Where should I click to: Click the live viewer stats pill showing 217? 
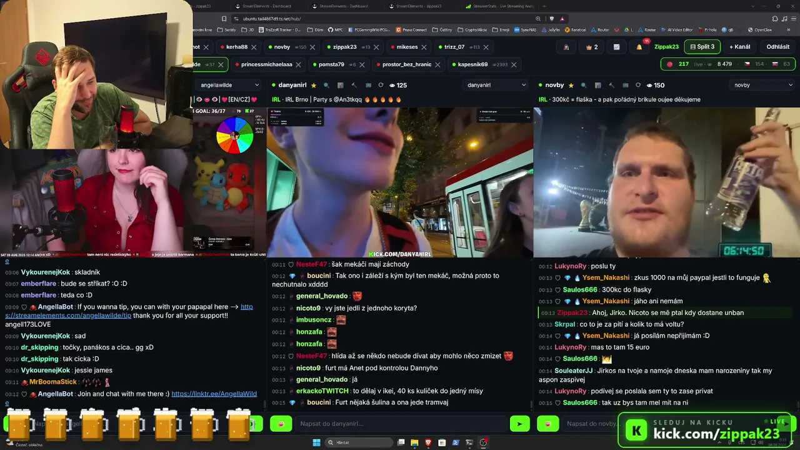click(727, 64)
